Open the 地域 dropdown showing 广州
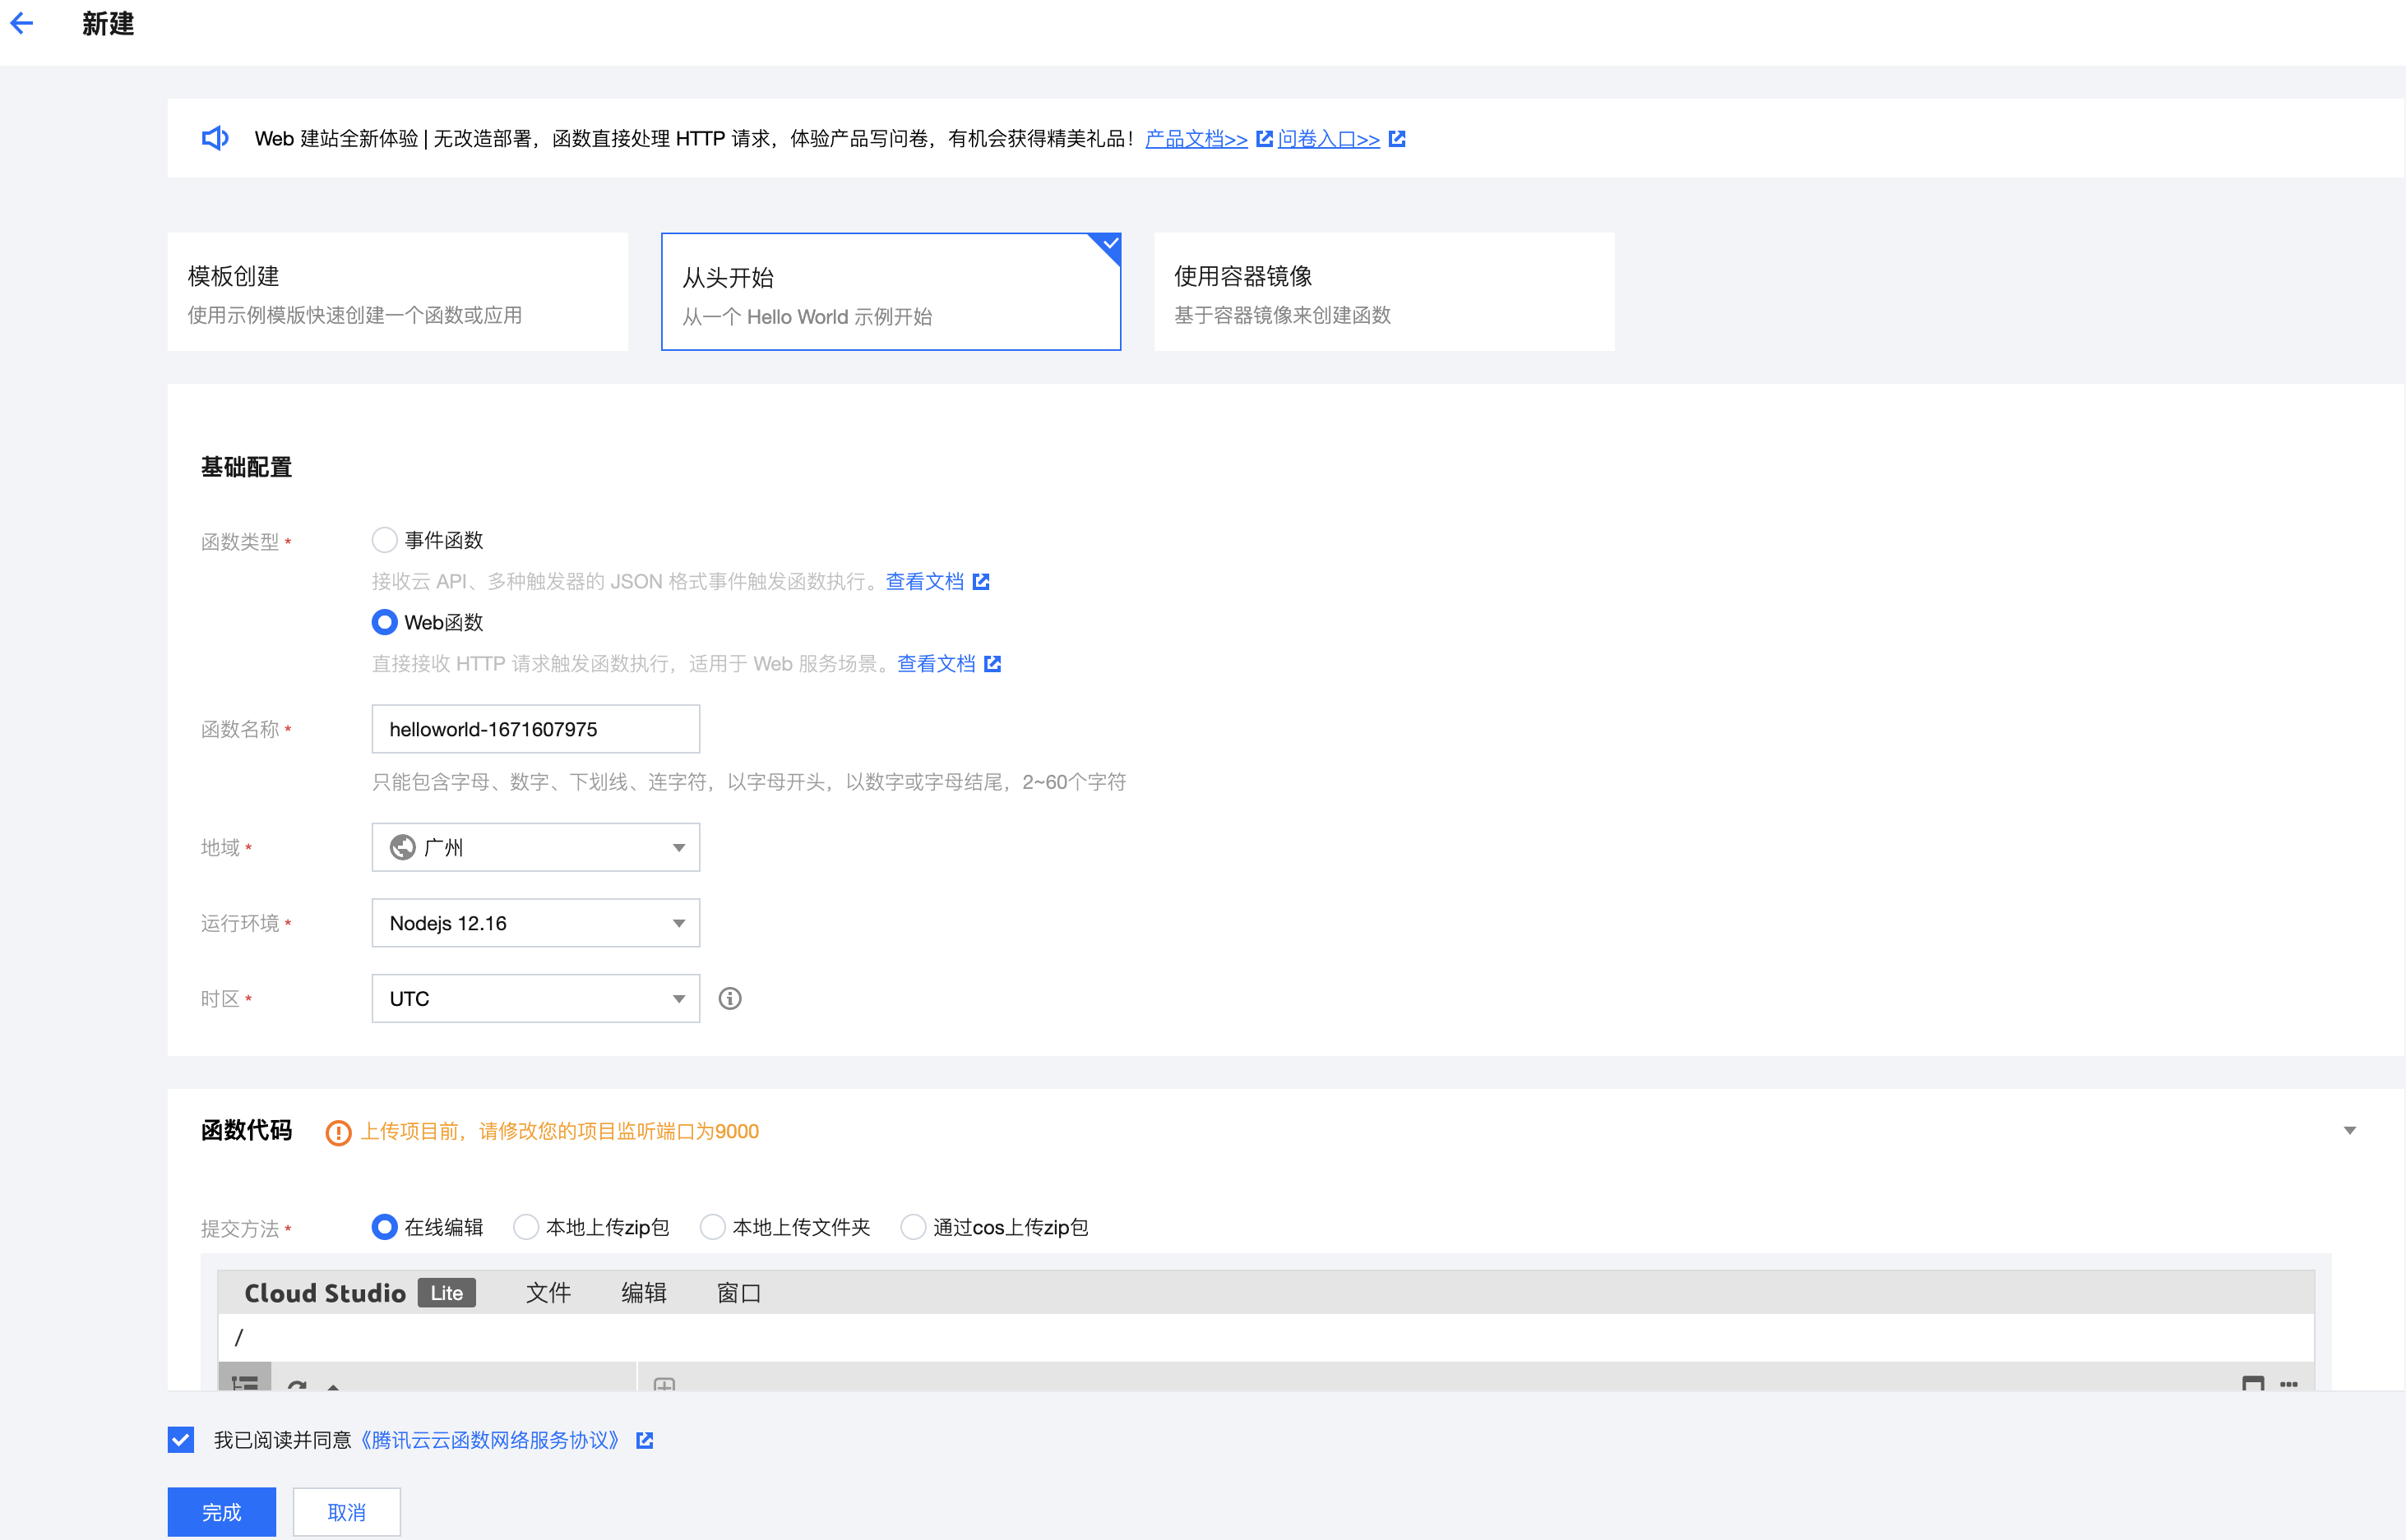Image resolution: width=2406 pixels, height=1540 pixels. click(535, 847)
